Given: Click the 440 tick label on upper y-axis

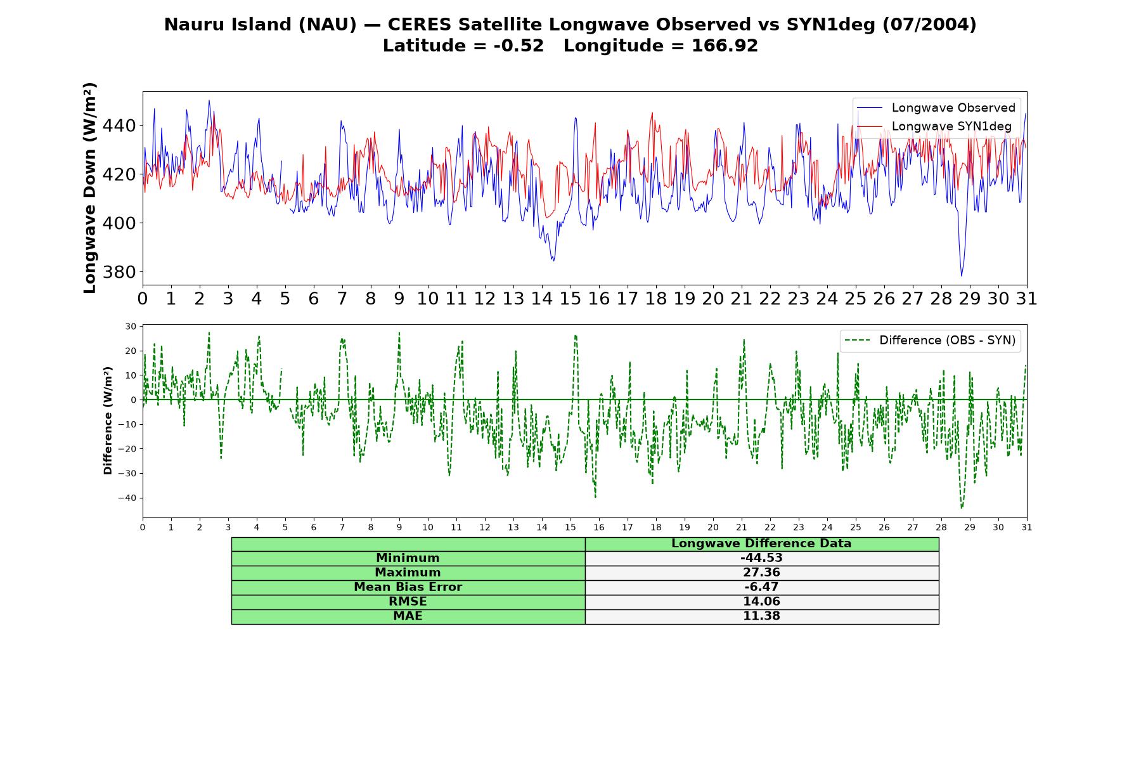Looking at the screenshot, I should pyautogui.click(x=119, y=126).
